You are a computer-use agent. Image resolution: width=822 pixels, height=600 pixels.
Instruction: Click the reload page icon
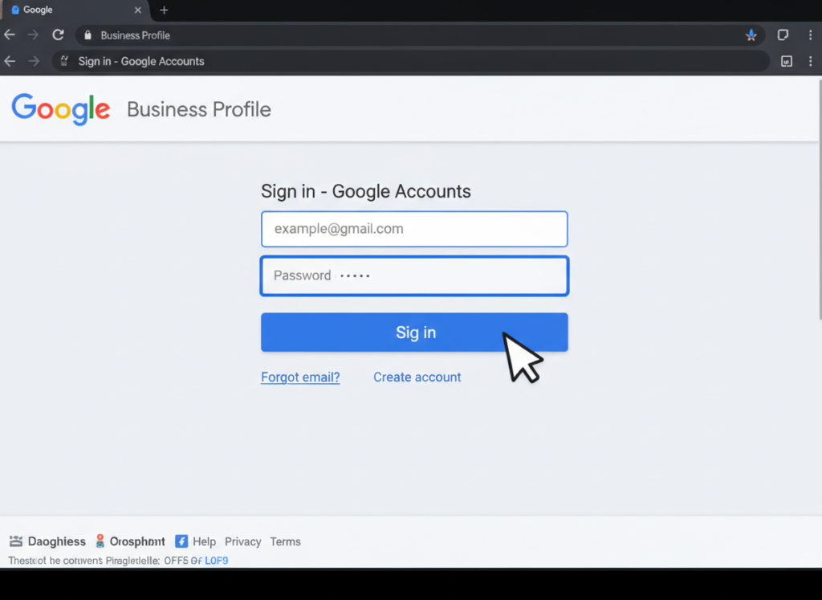click(x=56, y=35)
